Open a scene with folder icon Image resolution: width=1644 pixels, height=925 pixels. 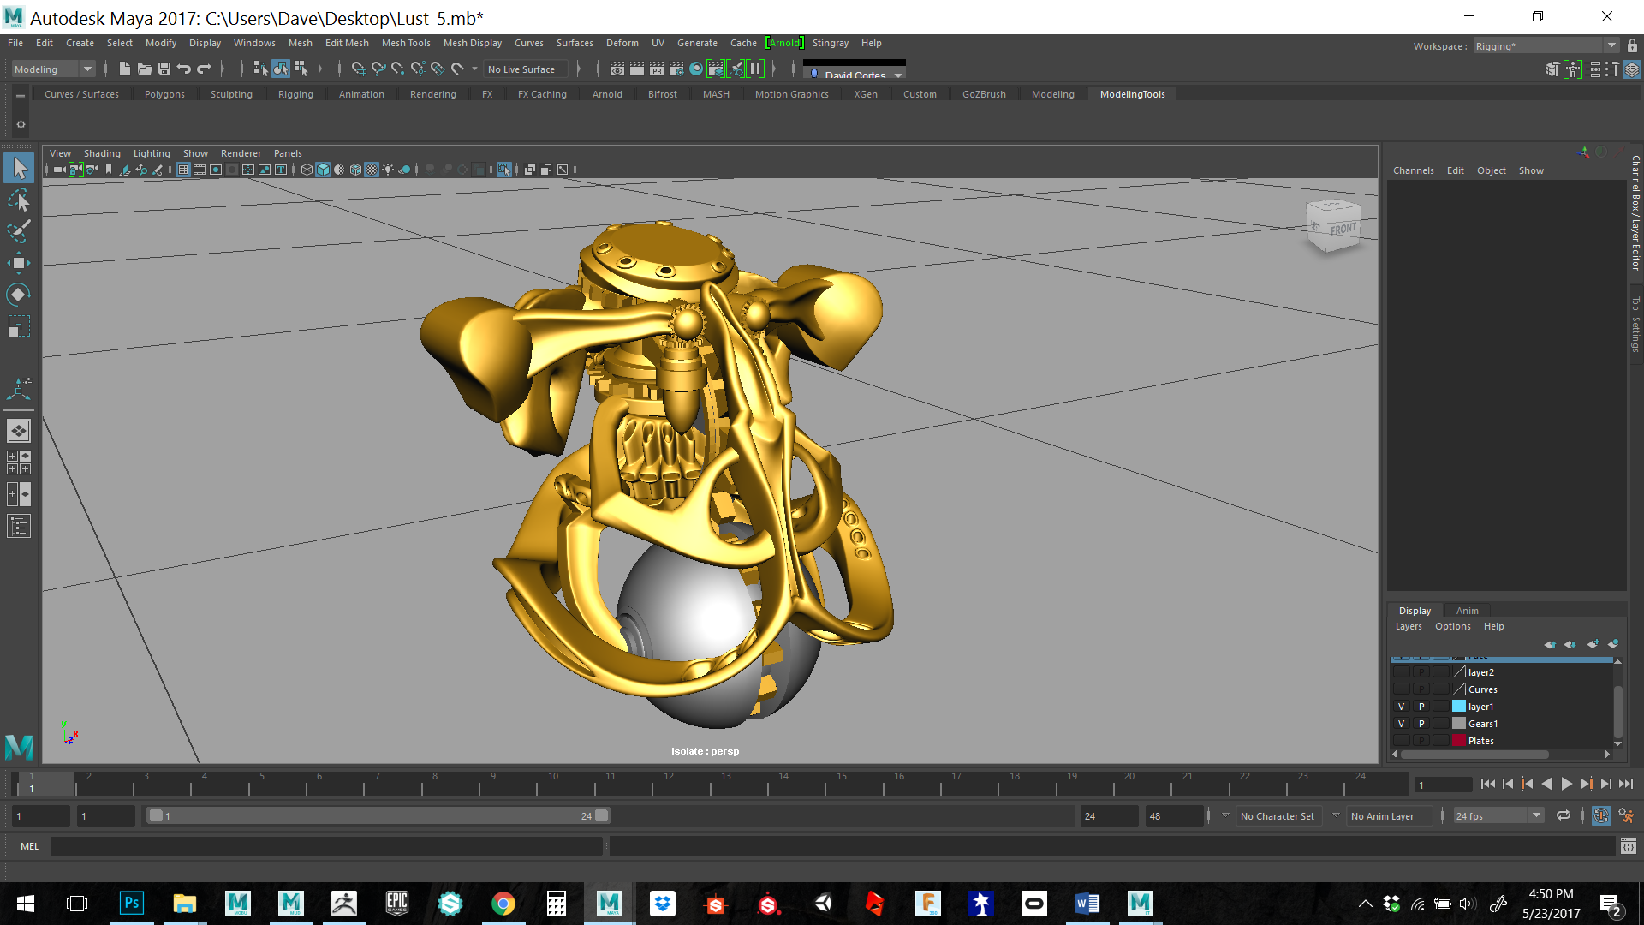[x=145, y=69]
